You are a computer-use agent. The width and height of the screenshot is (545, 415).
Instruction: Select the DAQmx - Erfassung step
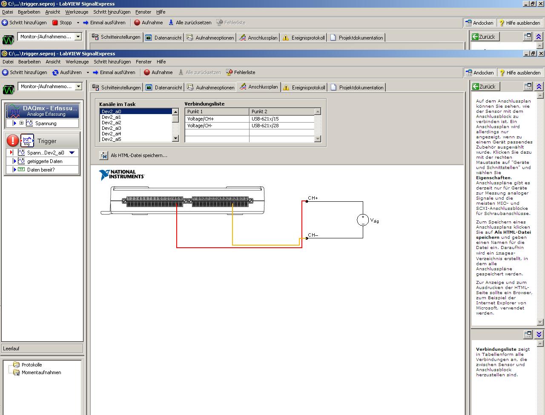click(43, 111)
